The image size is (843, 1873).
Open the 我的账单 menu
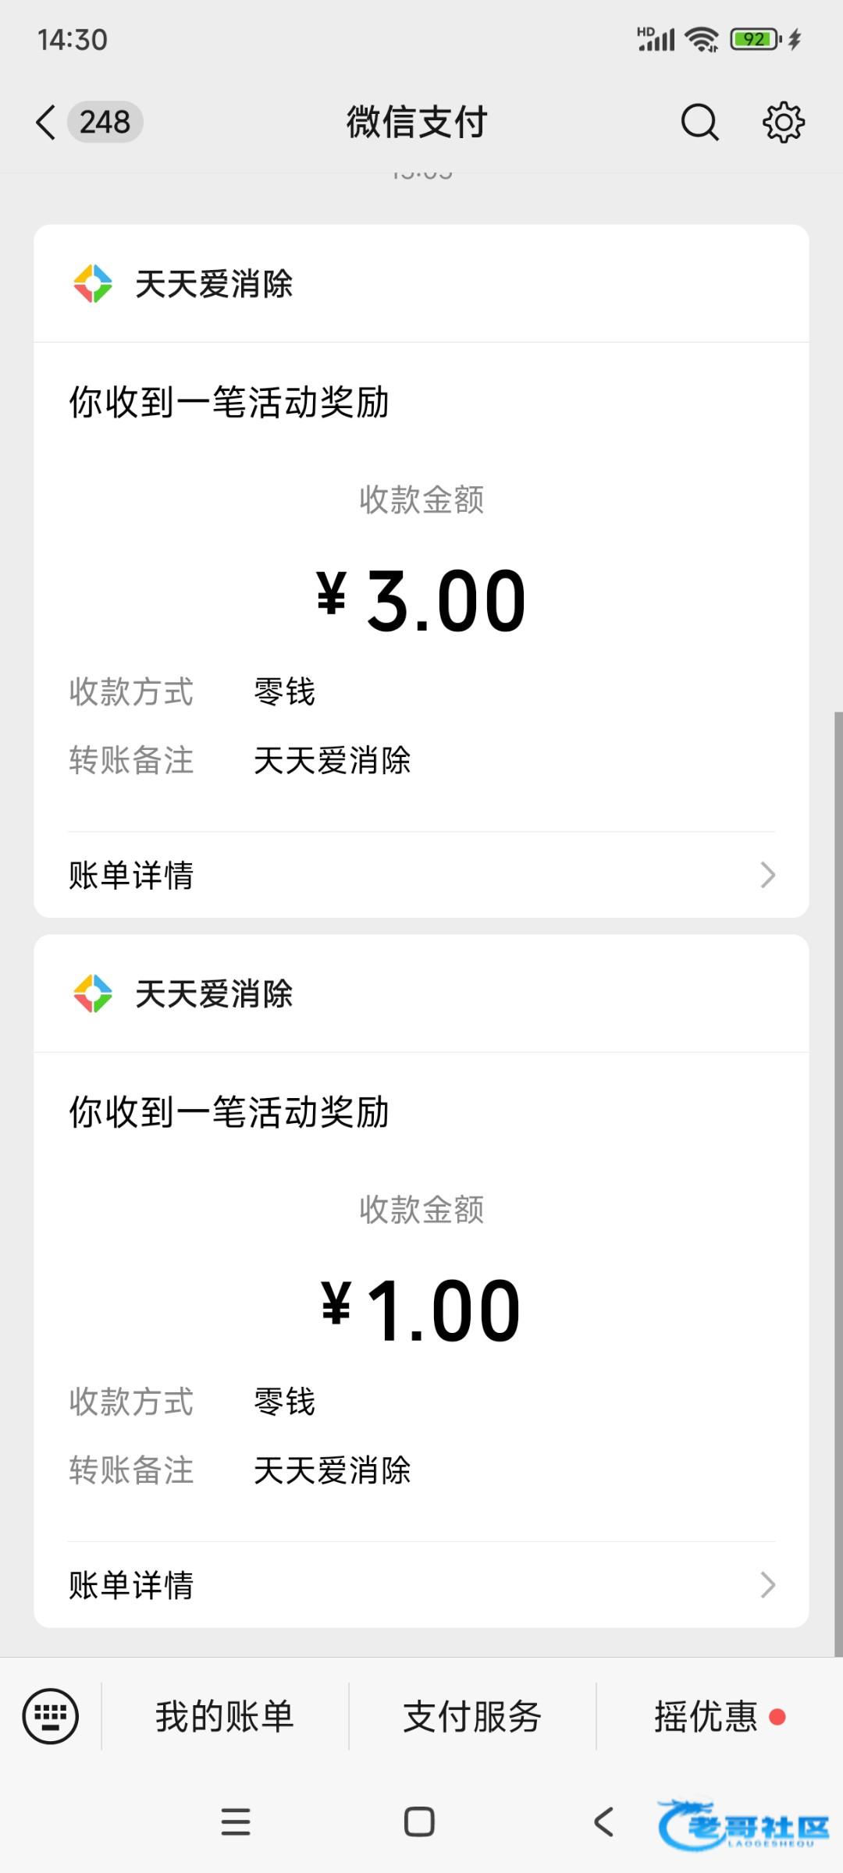click(225, 1716)
